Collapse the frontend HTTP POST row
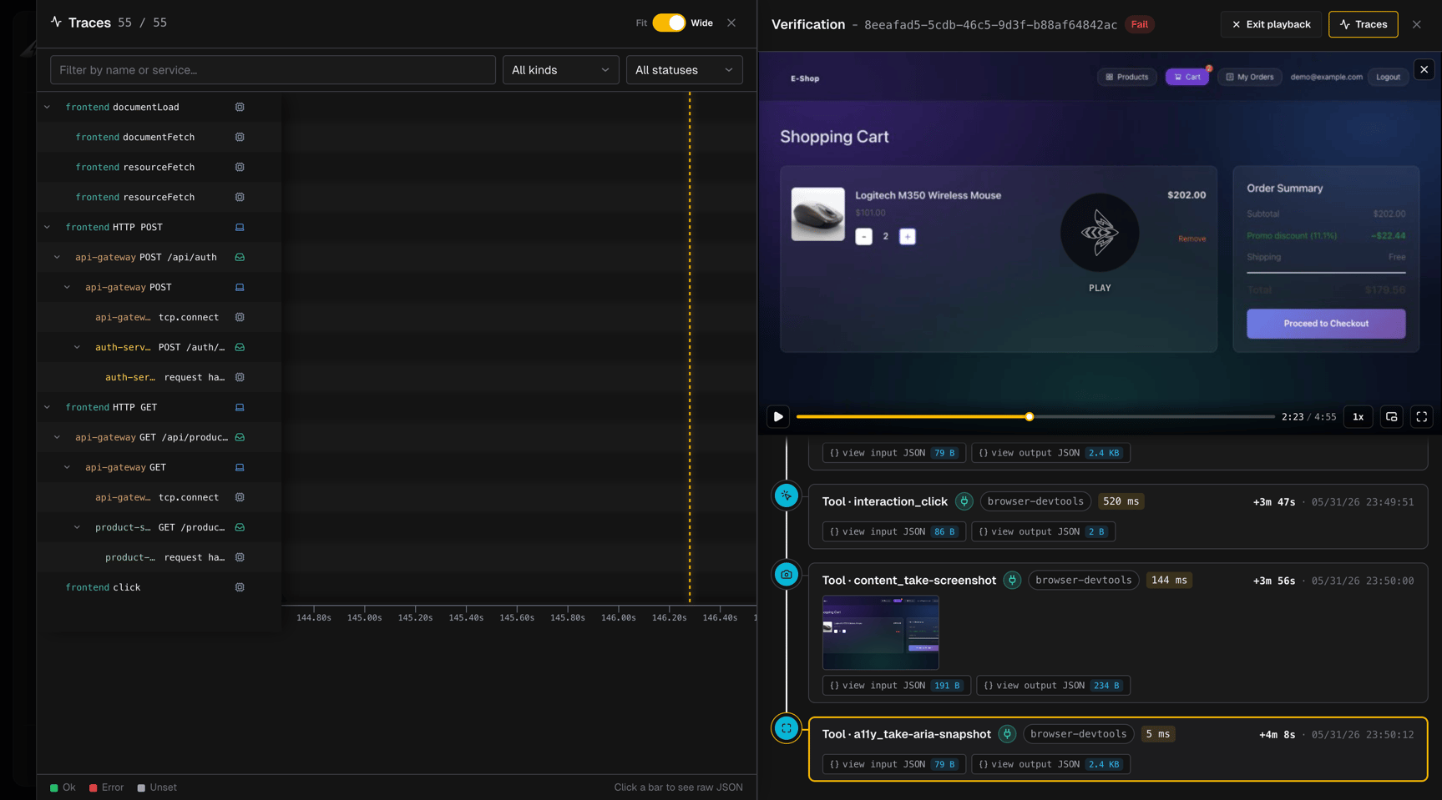 coord(48,227)
